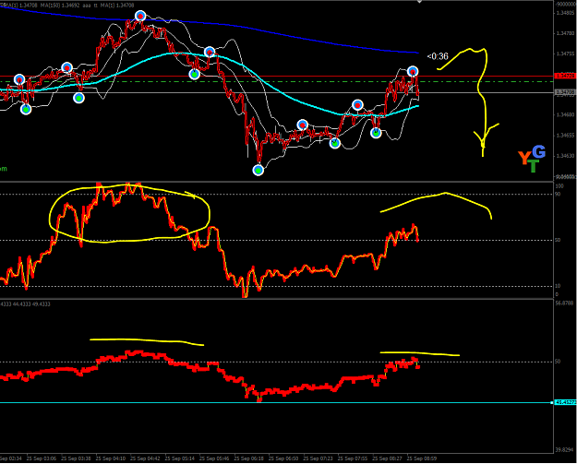Click the 10 level label in oscillator panel
The height and width of the screenshot is (464, 577).
pos(559,286)
